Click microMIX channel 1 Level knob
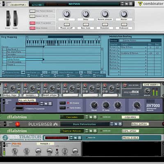 (x=12, y=88)
